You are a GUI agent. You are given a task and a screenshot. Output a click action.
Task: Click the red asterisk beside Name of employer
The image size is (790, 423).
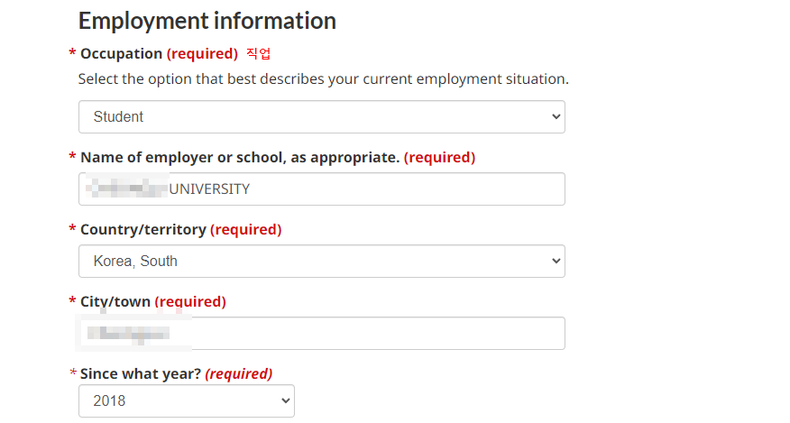[x=72, y=158]
